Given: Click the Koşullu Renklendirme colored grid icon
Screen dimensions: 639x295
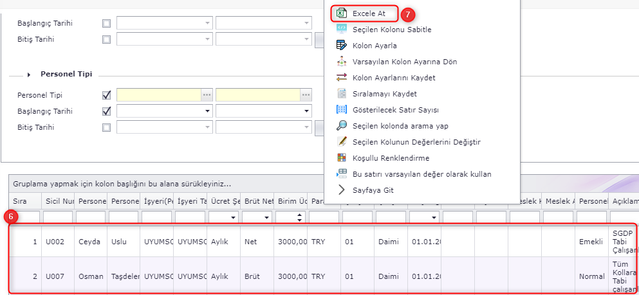Looking at the screenshot, I should point(341,158).
